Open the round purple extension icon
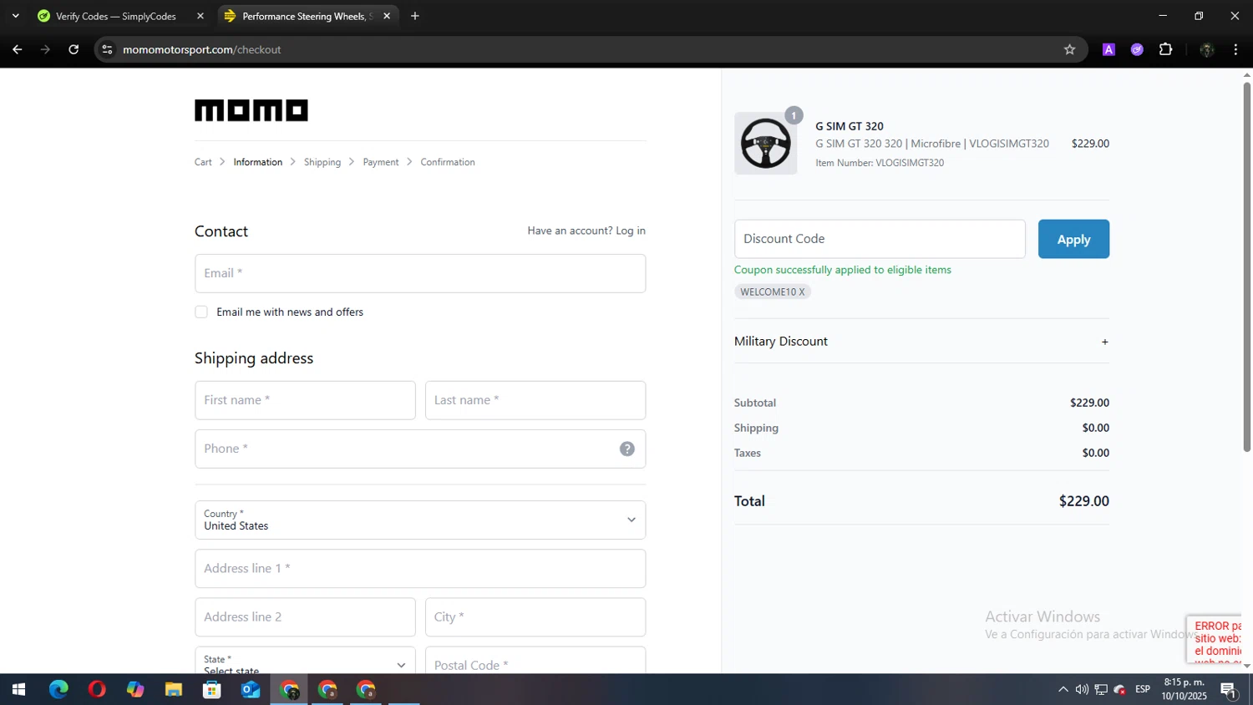This screenshot has width=1253, height=705. click(x=1137, y=49)
